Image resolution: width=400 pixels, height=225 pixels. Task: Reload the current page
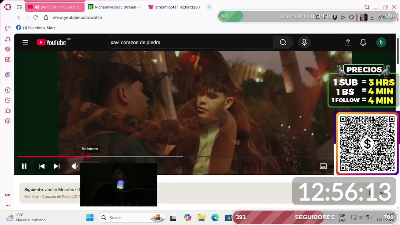click(x=35, y=17)
